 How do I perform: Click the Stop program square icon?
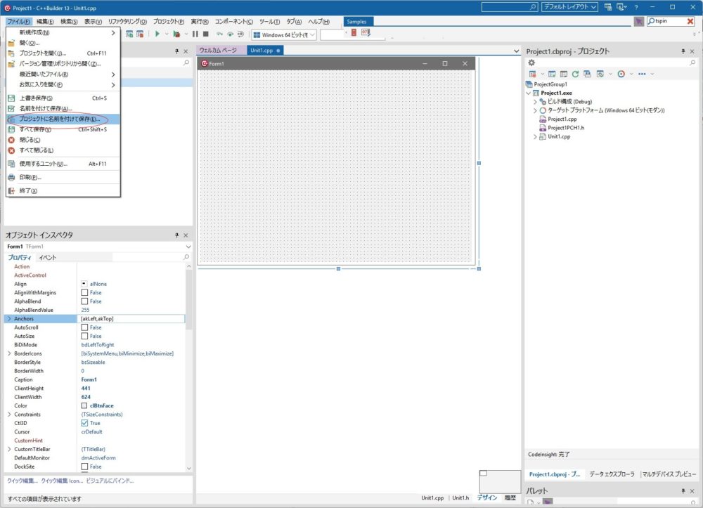(206, 34)
